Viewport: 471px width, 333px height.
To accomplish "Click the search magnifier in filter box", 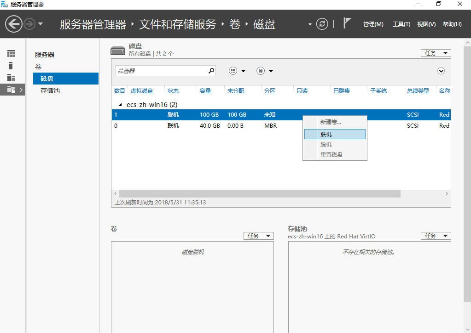I will click(211, 71).
